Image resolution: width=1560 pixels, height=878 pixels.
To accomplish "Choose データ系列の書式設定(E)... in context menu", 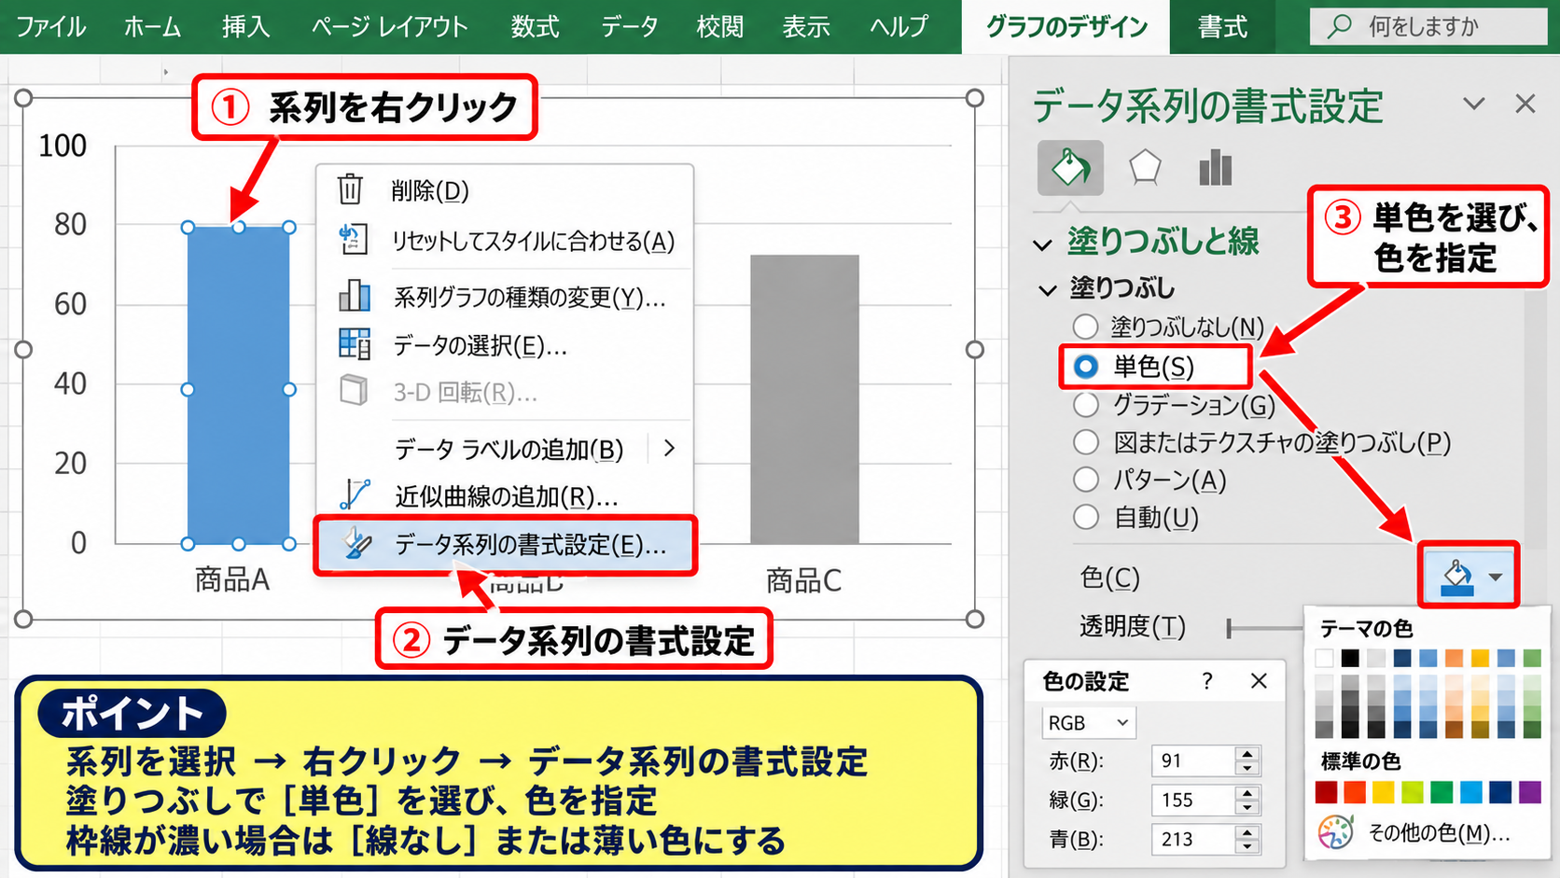I will click(505, 545).
